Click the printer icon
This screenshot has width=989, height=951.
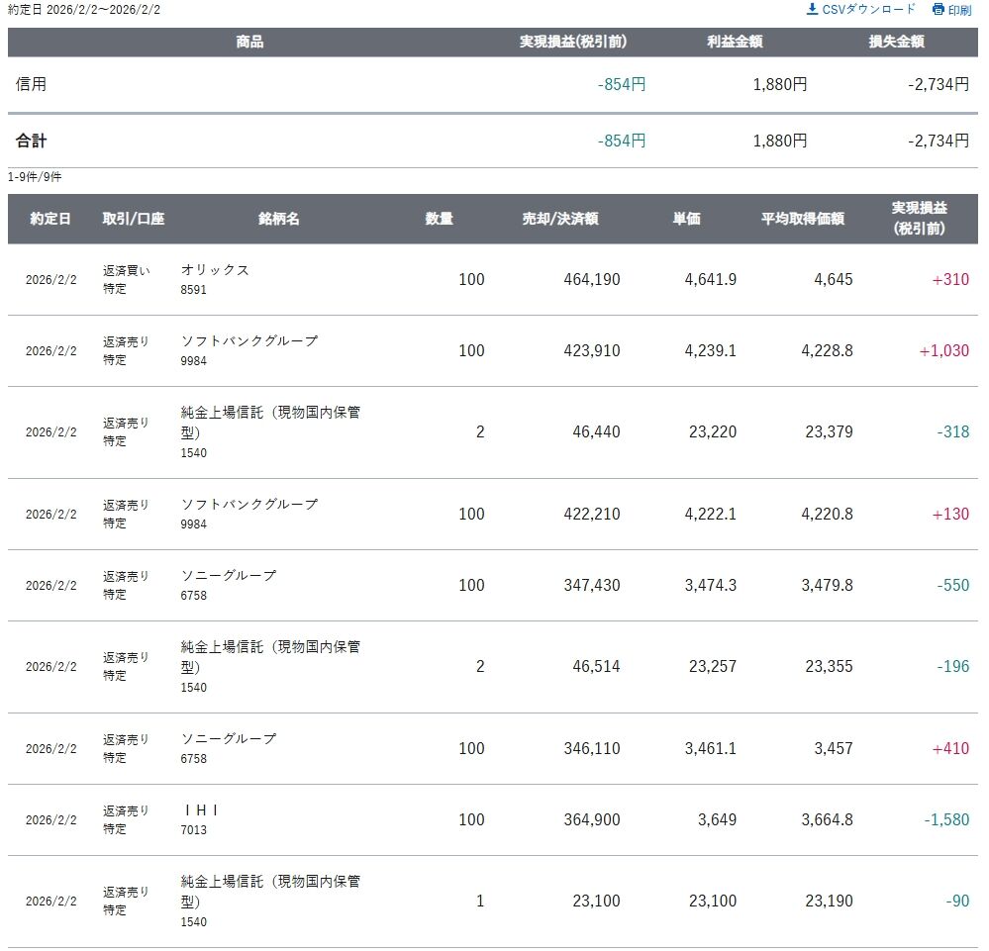tap(938, 10)
